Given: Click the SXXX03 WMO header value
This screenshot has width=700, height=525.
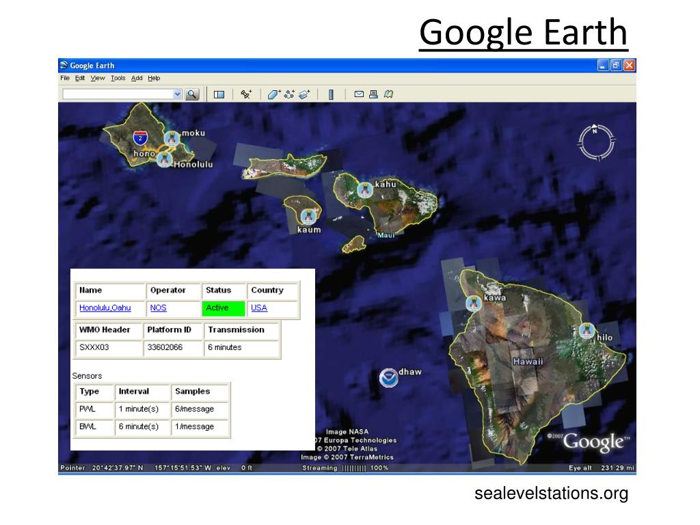Looking at the screenshot, I should (94, 347).
